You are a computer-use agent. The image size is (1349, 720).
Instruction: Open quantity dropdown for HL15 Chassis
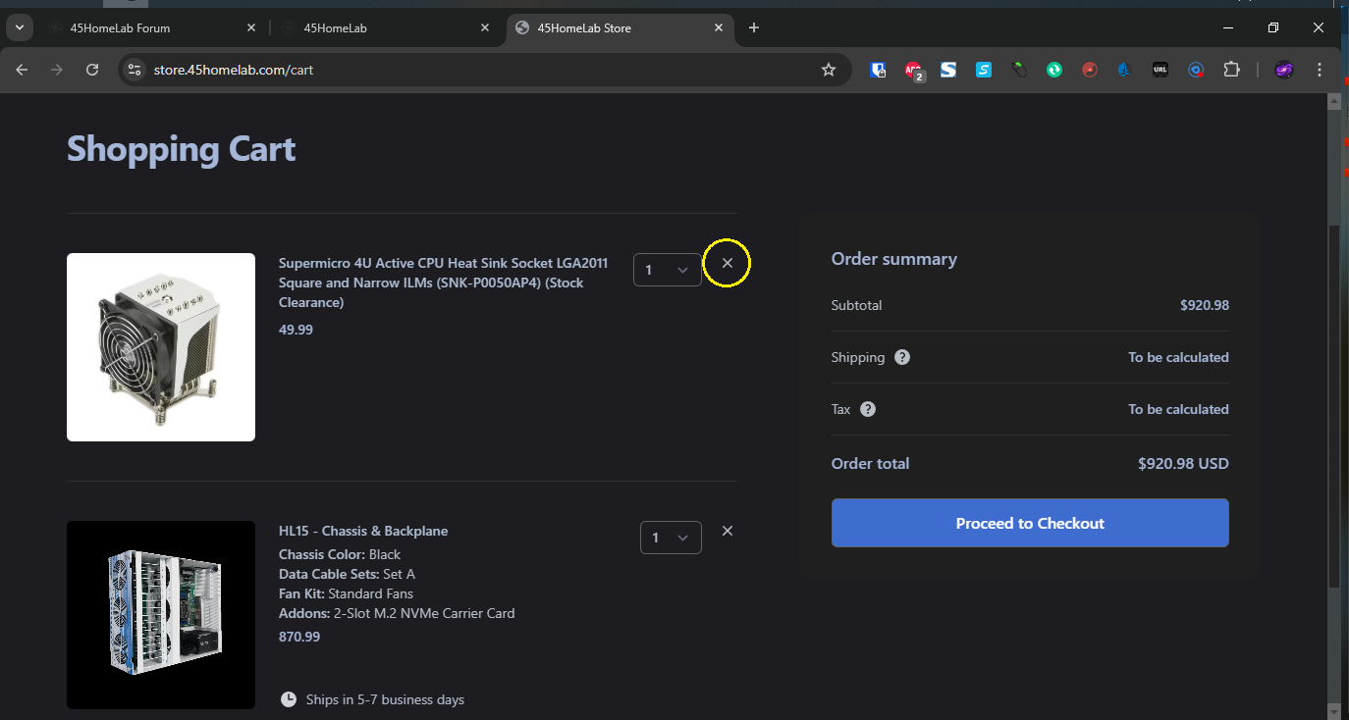click(671, 538)
